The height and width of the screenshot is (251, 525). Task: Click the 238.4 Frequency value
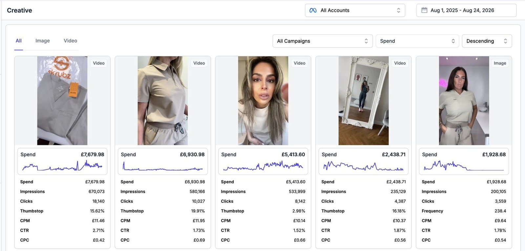coord(500,211)
